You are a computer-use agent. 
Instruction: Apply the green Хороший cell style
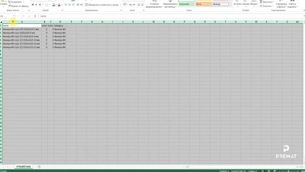(x=186, y=4)
